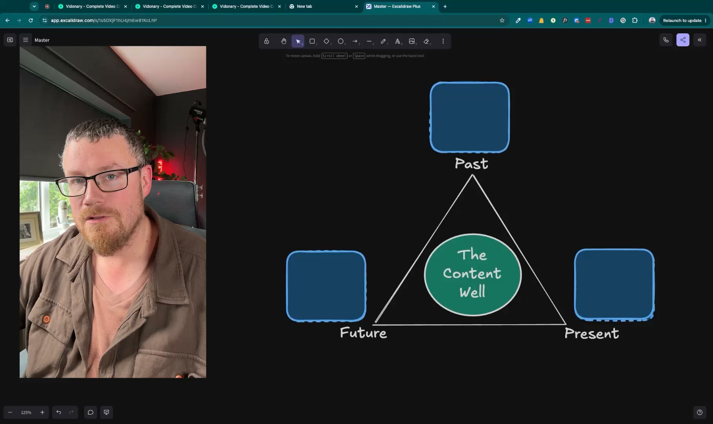Click Relaunch to update button
Viewport: 713px width, 424px height.
coord(685,20)
